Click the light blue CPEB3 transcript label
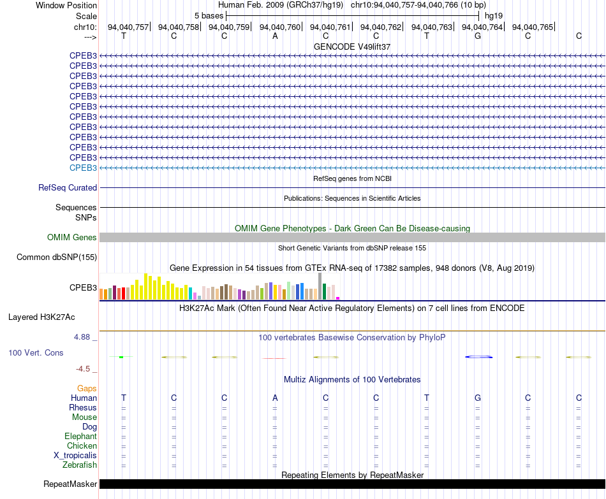 (x=83, y=168)
